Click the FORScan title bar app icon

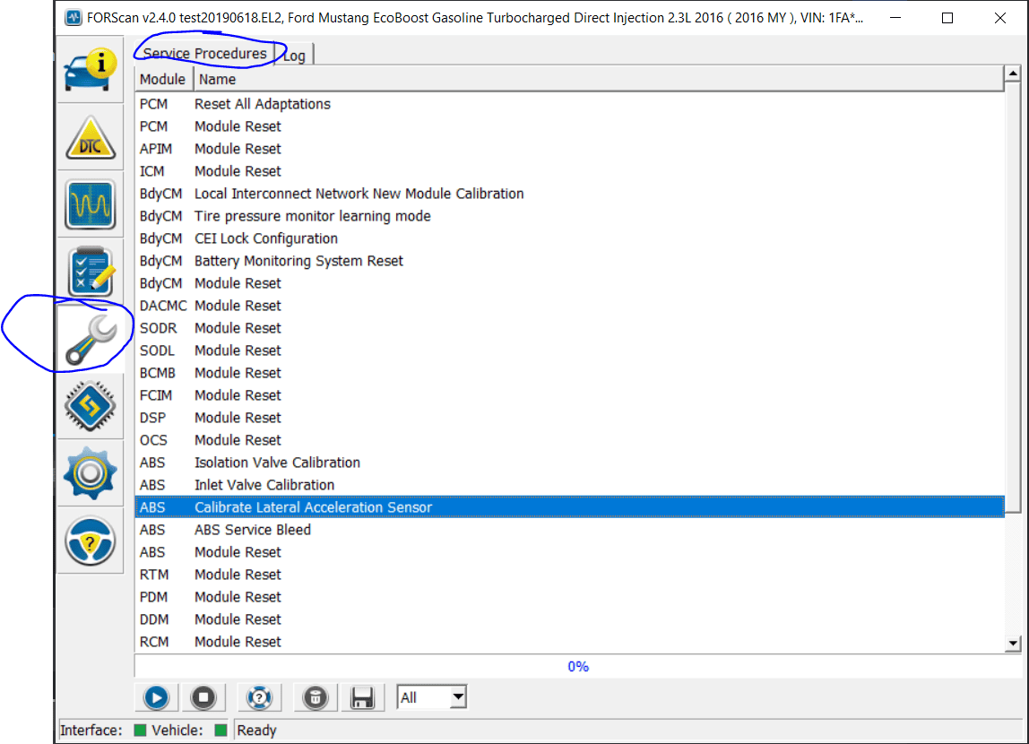(x=73, y=18)
